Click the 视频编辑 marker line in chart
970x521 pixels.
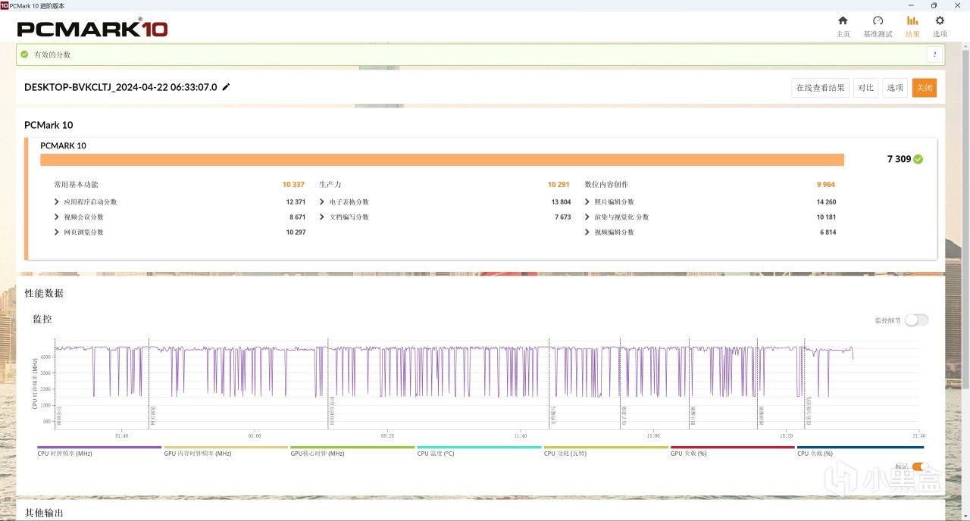coord(759,384)
